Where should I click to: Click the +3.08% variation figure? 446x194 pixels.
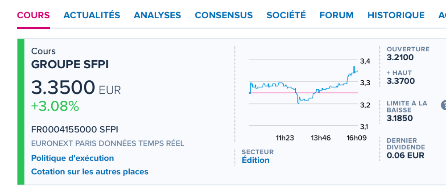coord(55,107)
